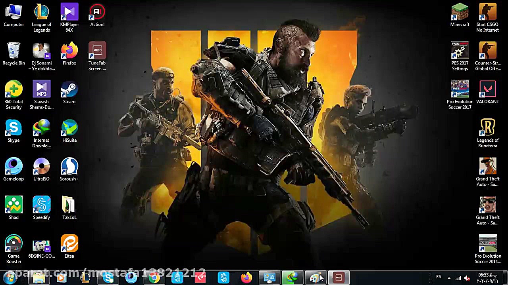Select the HiSuite desktop shortcut
This screenshot has height=285, width=508.
[x=69, y=131]
